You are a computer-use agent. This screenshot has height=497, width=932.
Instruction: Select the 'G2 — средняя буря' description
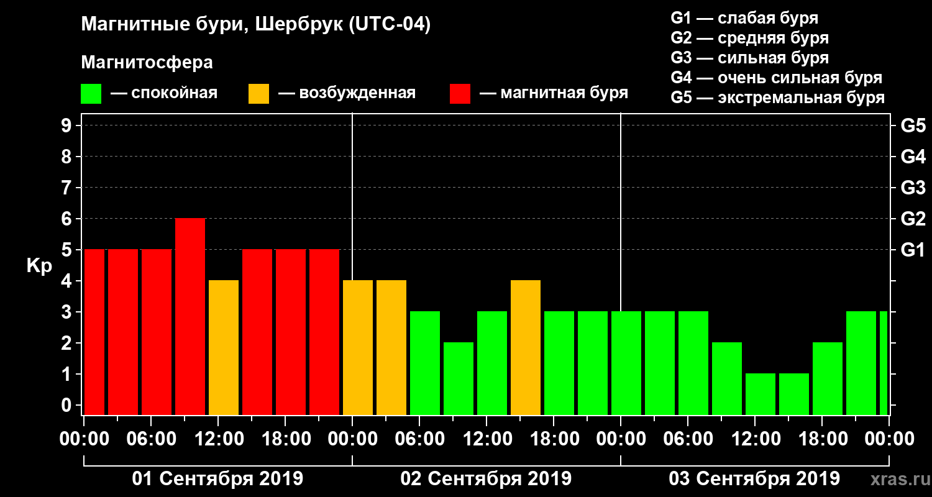tap(749, 38)
